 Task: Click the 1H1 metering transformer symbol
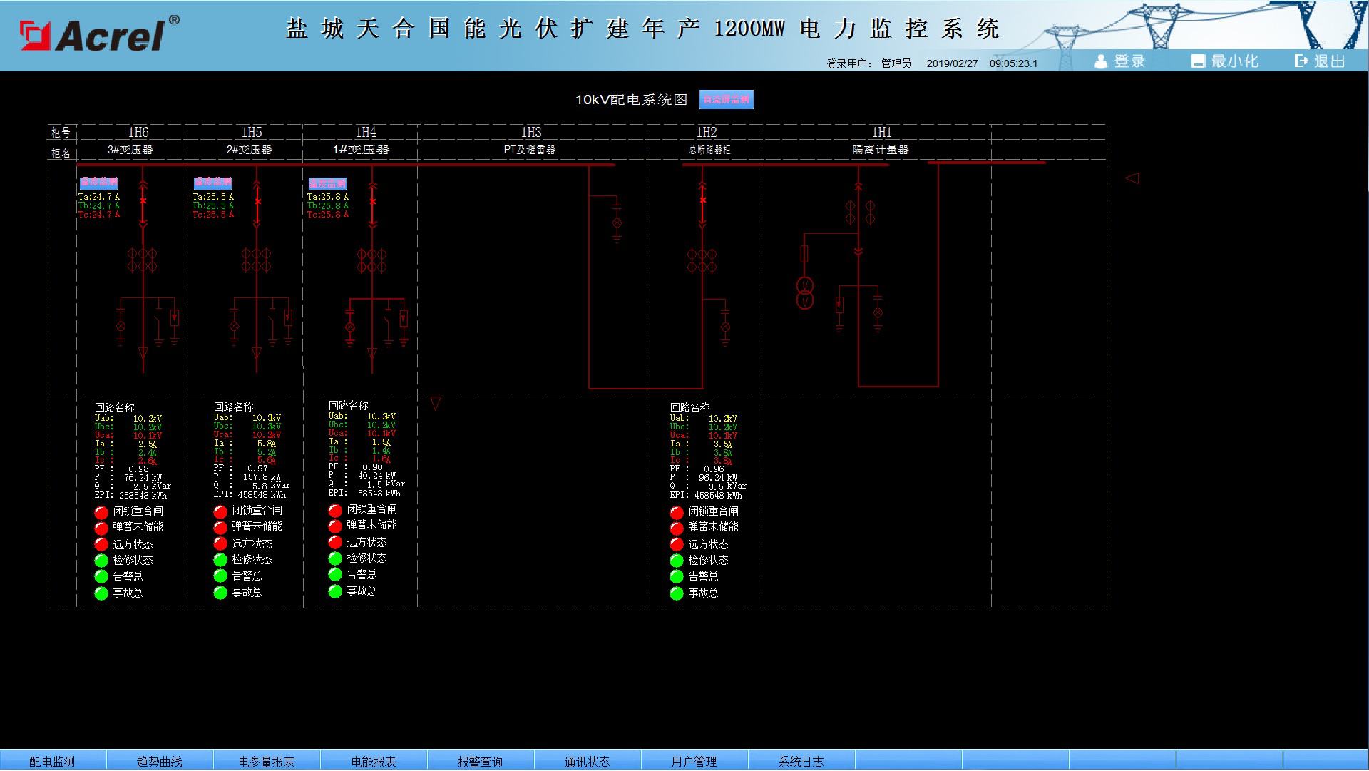coord(804,293)
